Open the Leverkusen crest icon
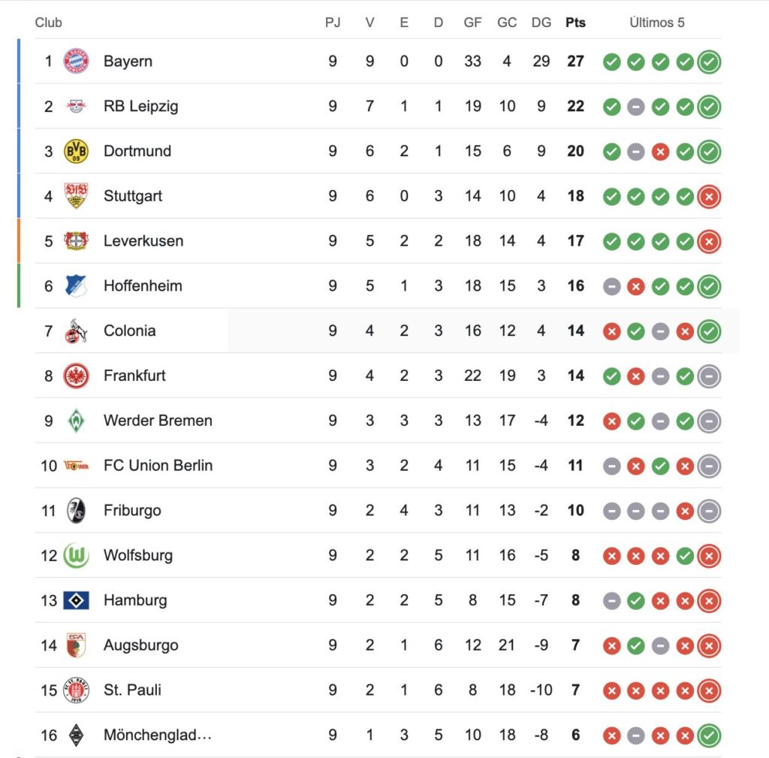769x758 pixels. point(76,241)
